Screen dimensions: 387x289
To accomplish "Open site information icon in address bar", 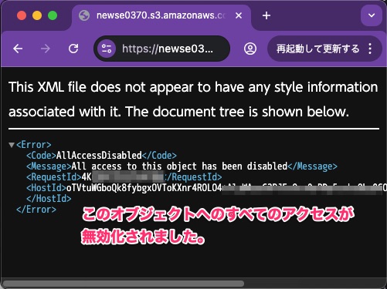I will pyautogui.click(x=107, y=49).
